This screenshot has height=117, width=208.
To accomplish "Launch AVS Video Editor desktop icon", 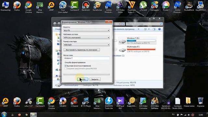I will pos(120,7).
